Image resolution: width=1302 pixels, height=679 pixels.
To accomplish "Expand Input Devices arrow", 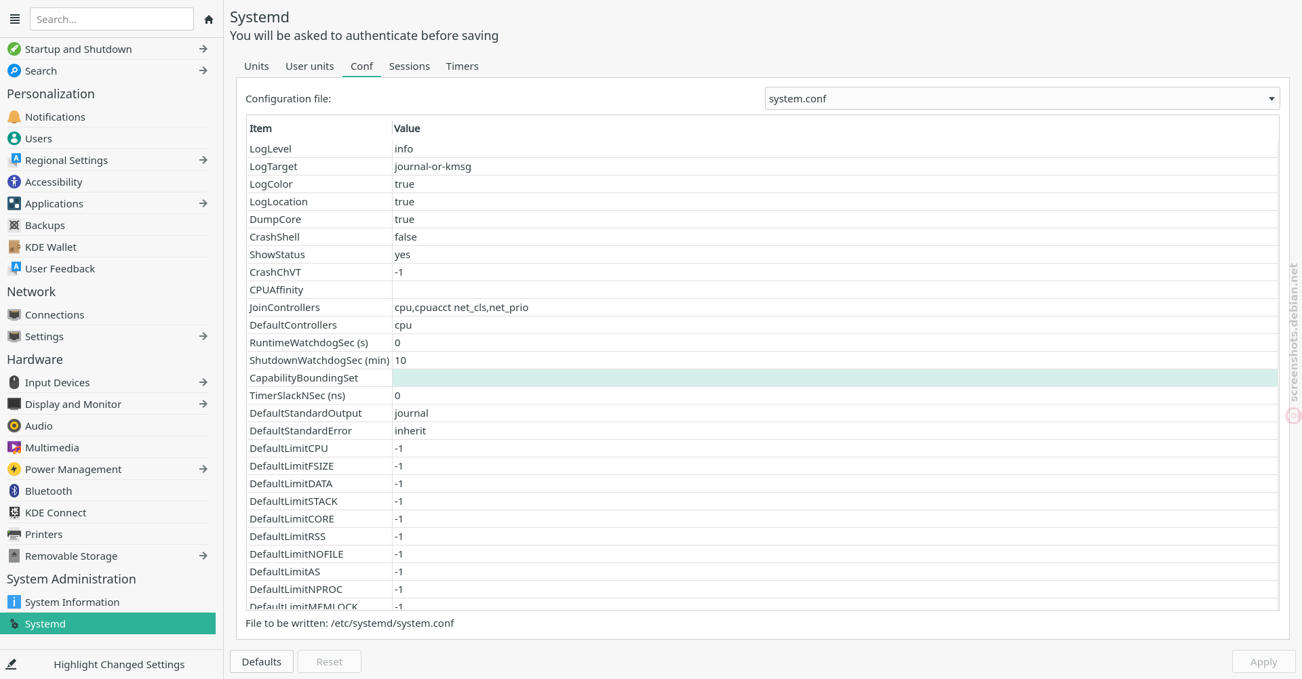I will pos(203,382).
